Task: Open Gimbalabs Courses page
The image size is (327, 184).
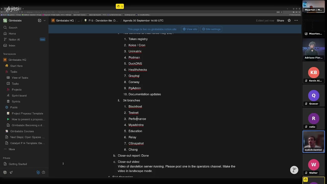Action: (22, 131)
